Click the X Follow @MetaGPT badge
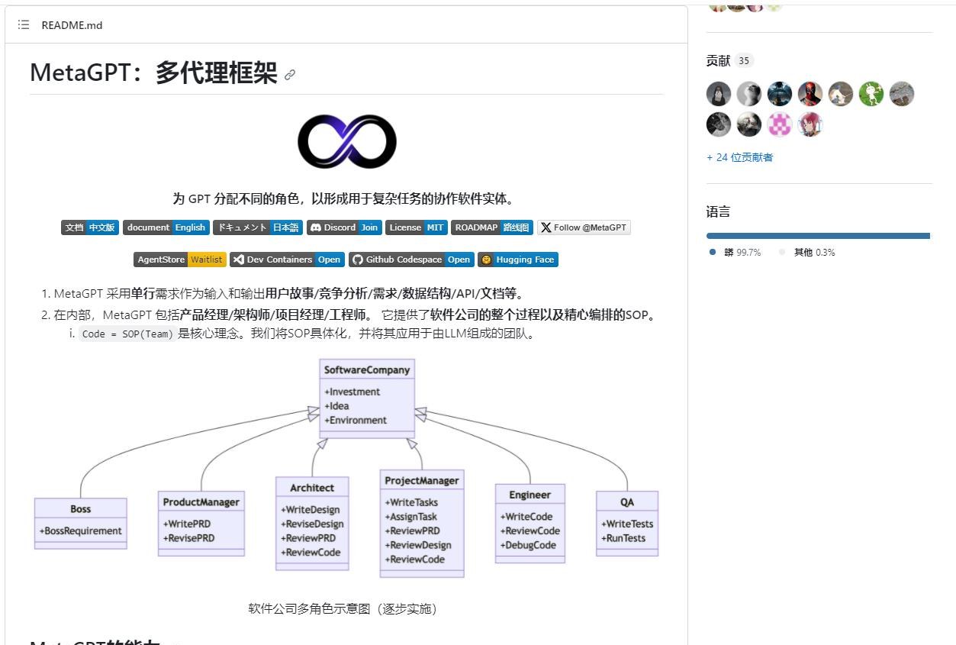The height and width of the screenshot is (645, 956). [x=584, y=227]
